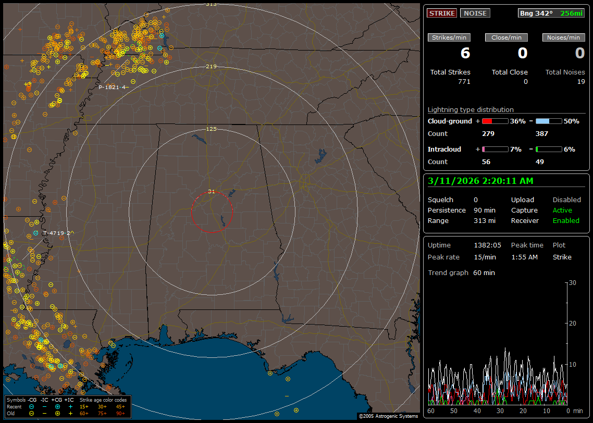Click the storm cell label P-1821-4
Screen dimensions: 593x423
[113, 87]
